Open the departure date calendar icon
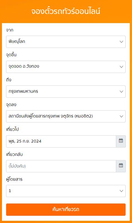Image resolution: width=132 pixels, height=223 pixels. (121, 141)
